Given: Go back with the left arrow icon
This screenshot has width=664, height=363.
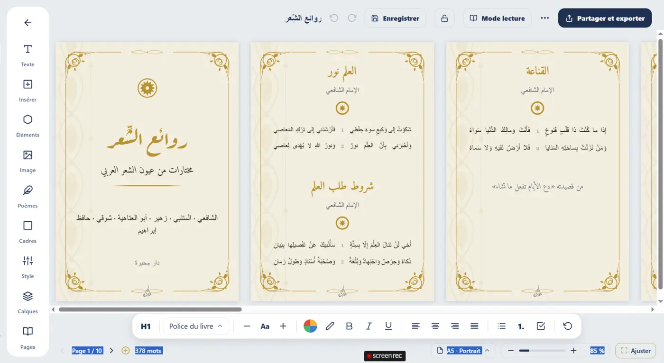Looking at the screenshot, I should click(x=28, y=23).
